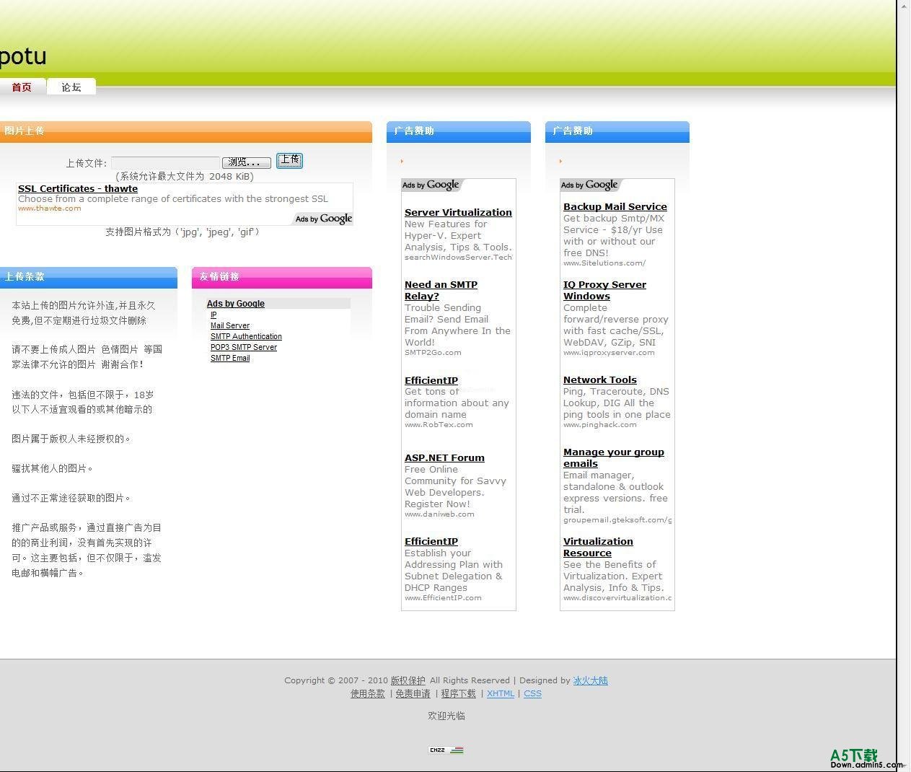Open the SMTP Authentication link
This screenshot has width=911, height=772.
pyautogui.click(x=246, y=337)
